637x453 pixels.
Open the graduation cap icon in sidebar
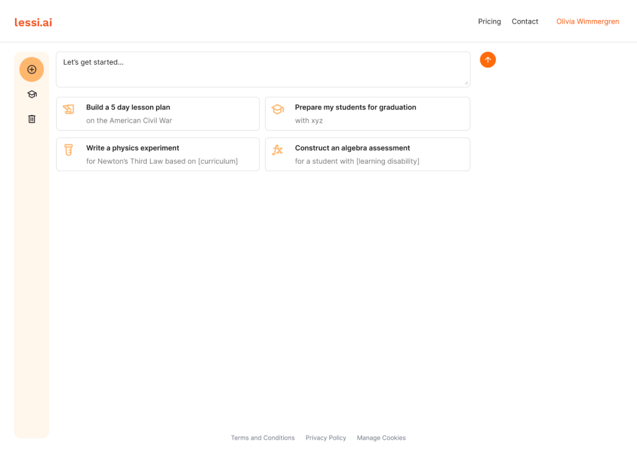[32, 94]
